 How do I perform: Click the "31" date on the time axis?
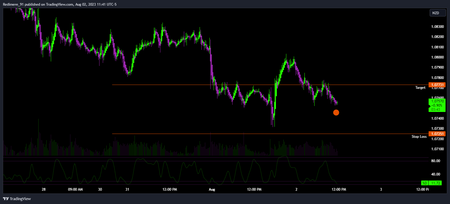tap(127, 189)
